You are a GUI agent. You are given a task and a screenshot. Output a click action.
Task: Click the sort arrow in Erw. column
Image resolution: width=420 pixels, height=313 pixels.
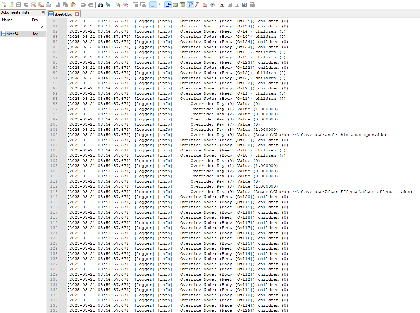coord(42,27)
